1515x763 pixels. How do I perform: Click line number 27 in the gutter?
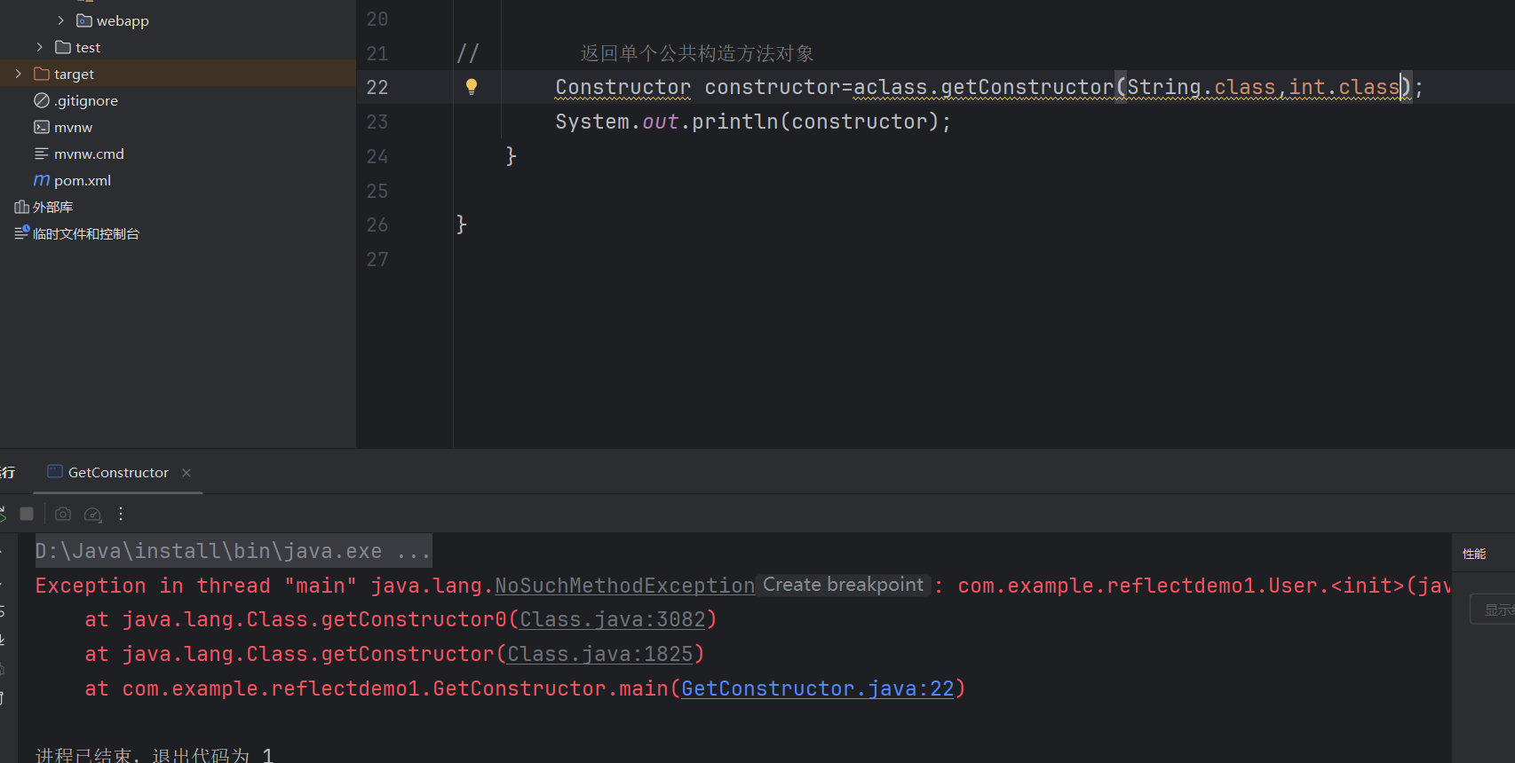[x=377, y=259]
